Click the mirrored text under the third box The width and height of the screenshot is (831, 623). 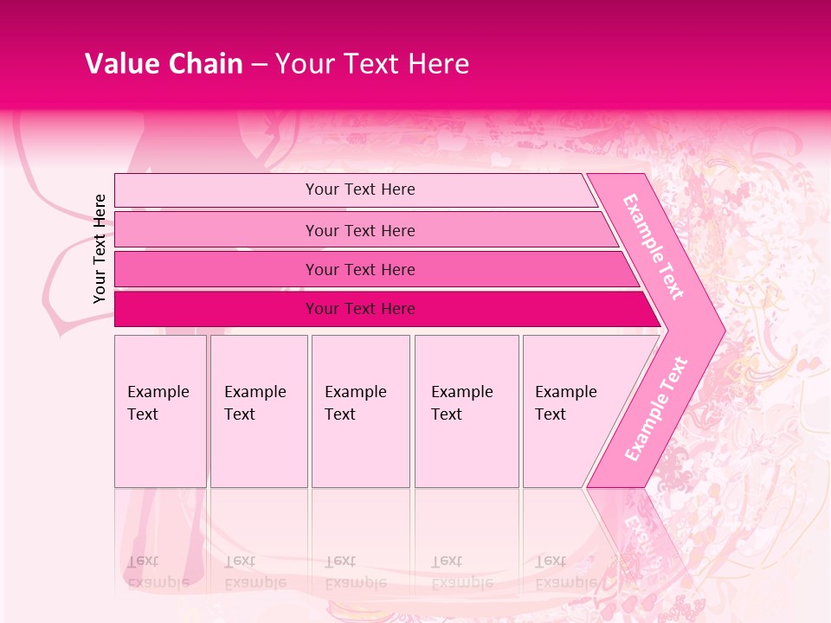click(355, 572)
